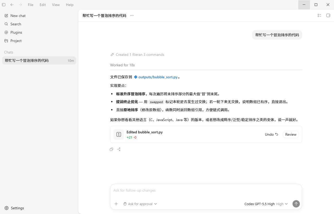Toggle the sidebar panel icon
This screenshot has width=334, height=214.
coord(4,5)
